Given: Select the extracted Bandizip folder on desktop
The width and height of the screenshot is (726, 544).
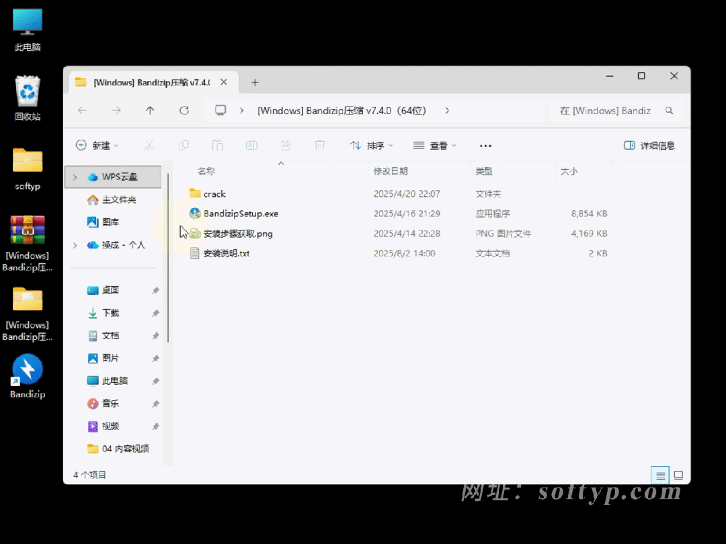Looking at the screenshot, I should tap(28, 314).
